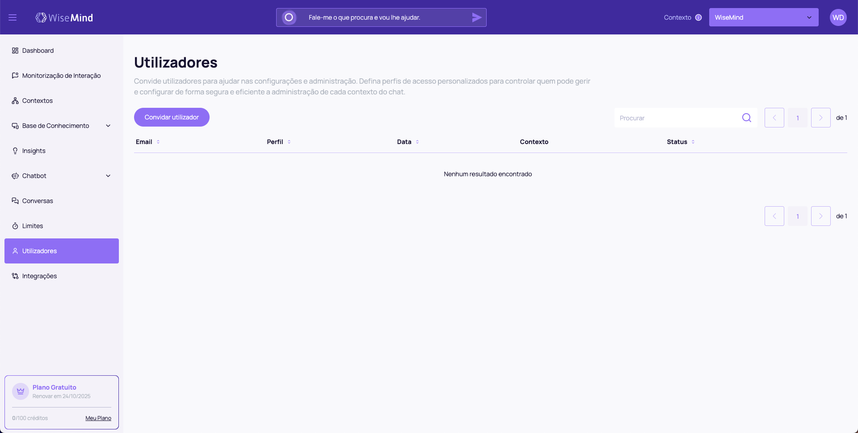Click next page arrow in top pagination

click(x=820, y=118)
